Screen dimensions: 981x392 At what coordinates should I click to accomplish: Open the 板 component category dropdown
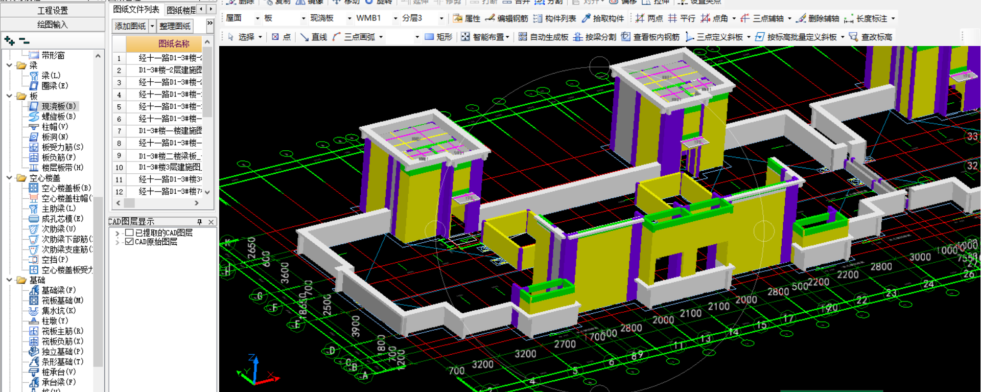[x=303, y=18]
